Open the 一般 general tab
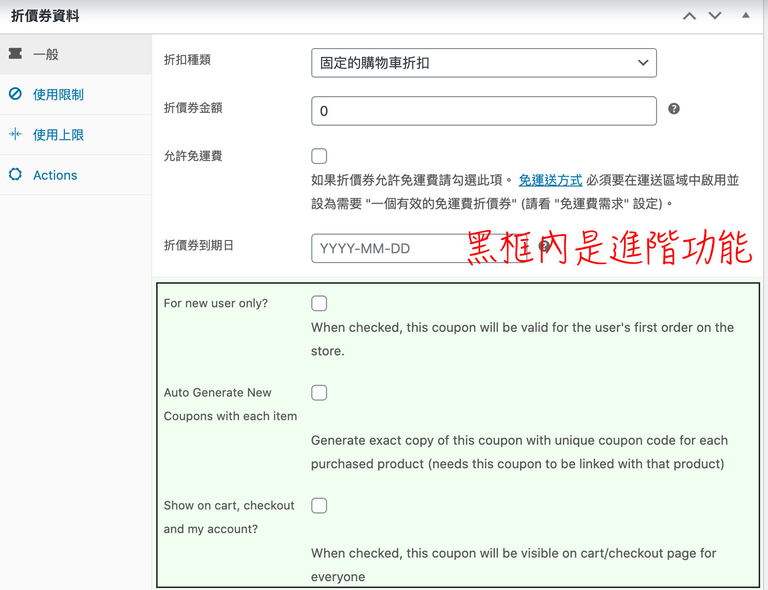Image resolution: width=768 pixels, height=590 pixels. tap(76, 54)
